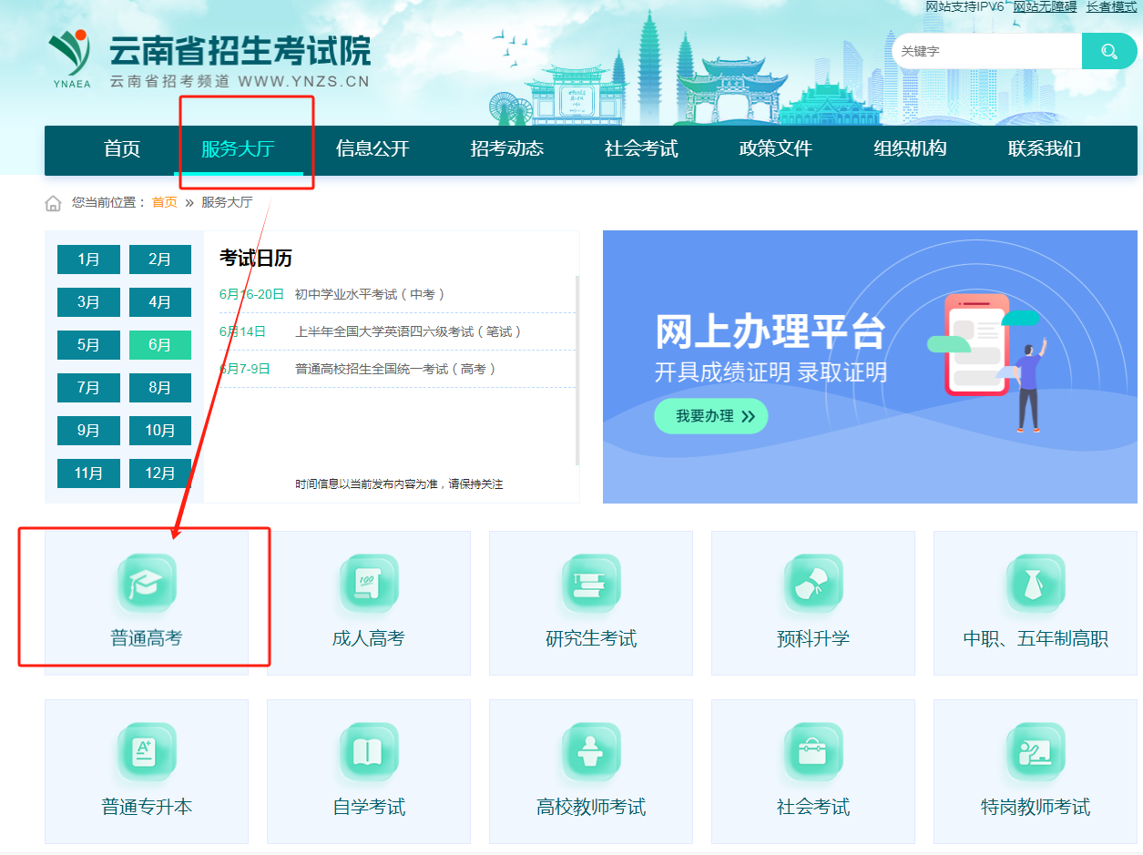
Task: Click the 预科升学 diploma icon
Action: coord(813,584)
